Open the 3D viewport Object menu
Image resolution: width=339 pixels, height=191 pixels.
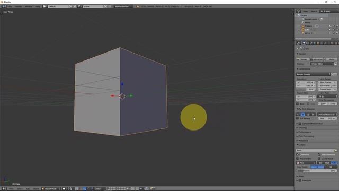(x=35, y=189)
